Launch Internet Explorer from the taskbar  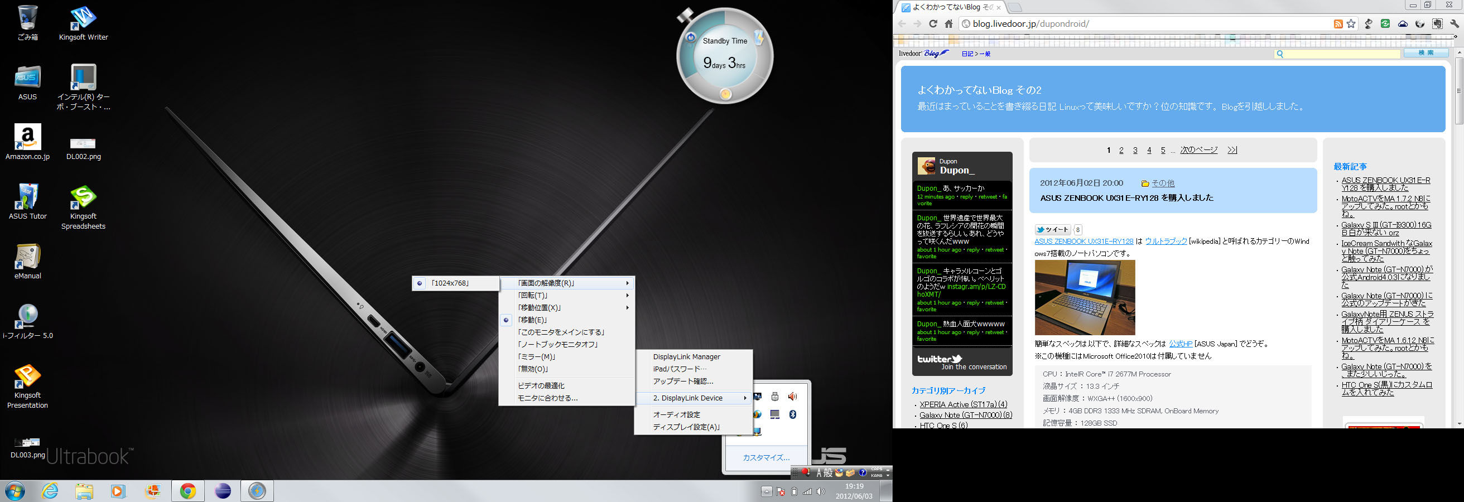click(50, 491)
